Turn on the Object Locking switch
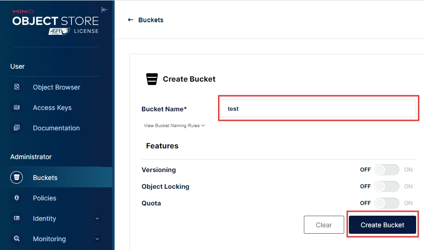424x250 pixels. pyautogui.click(x=387, y=186)
